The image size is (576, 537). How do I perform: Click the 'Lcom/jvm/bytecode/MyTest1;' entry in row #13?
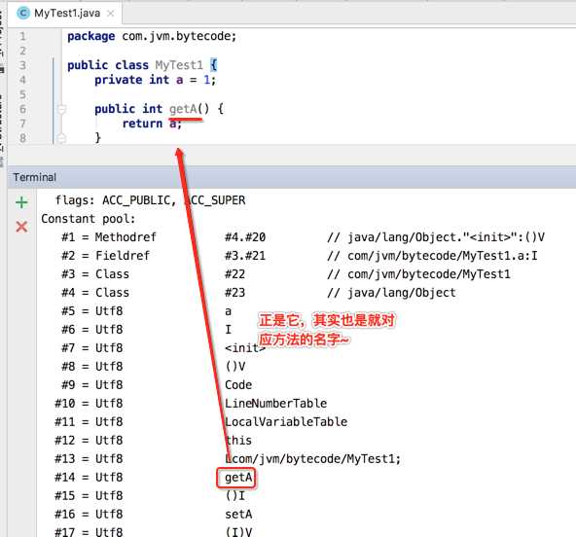pyautogui.click(x=312, y=459)
